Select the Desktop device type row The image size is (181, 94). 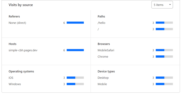[135, 78]
